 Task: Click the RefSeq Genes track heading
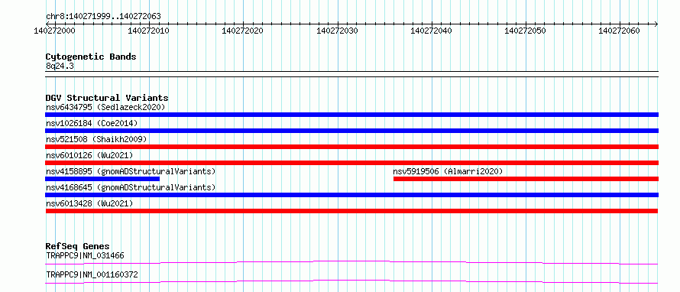coord(78,246)
